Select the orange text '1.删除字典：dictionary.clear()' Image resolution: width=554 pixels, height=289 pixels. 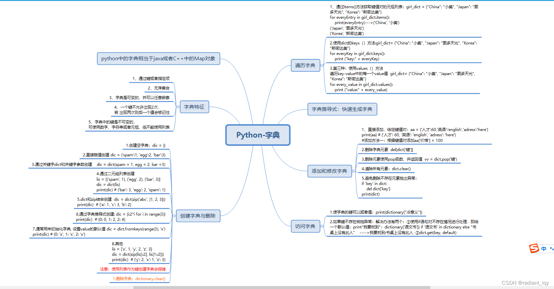(139, 279)
